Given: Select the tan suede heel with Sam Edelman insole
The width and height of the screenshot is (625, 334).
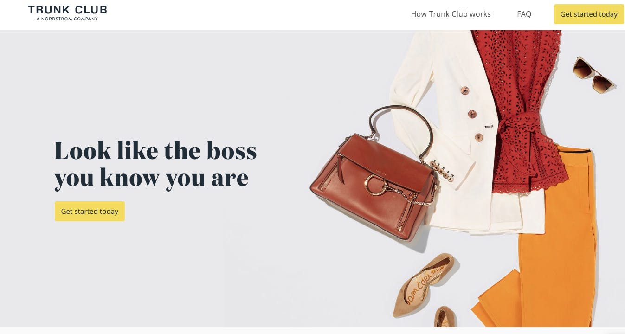Looking at the screenshot, I should click(425, 284).
